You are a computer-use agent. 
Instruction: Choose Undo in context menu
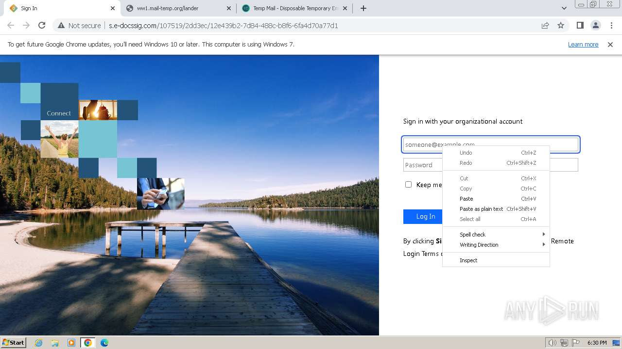click(x=496, y=153)
